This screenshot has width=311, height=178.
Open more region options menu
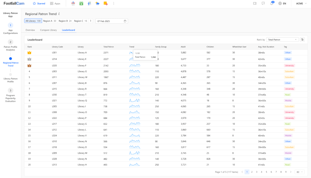(91, 21)
